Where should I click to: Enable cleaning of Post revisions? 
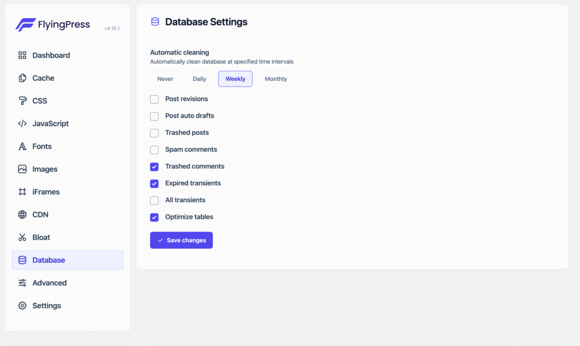tap(153, 99)
